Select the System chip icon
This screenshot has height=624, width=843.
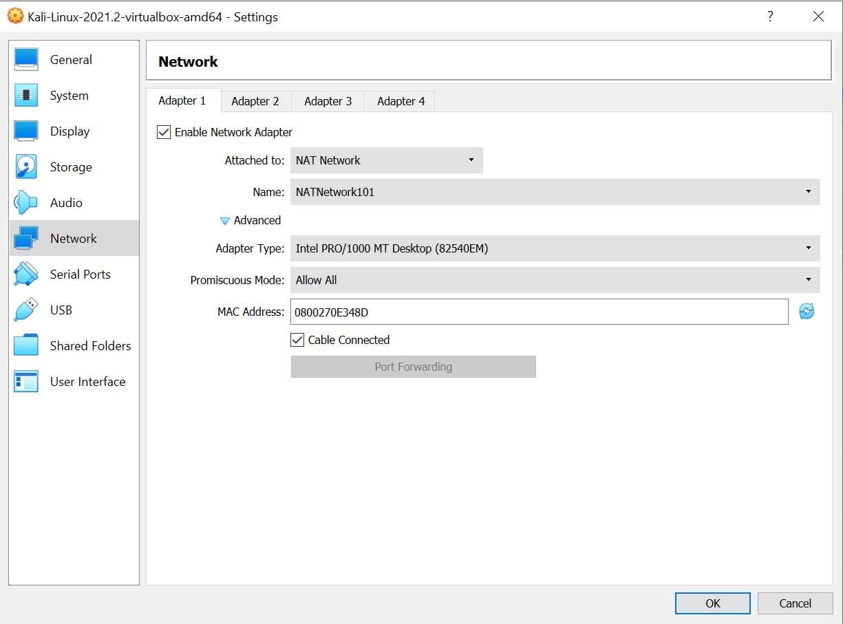26,96
